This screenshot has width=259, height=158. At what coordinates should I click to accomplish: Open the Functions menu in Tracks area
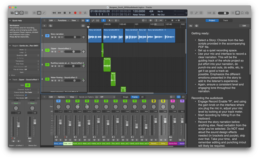coord(63,21)
